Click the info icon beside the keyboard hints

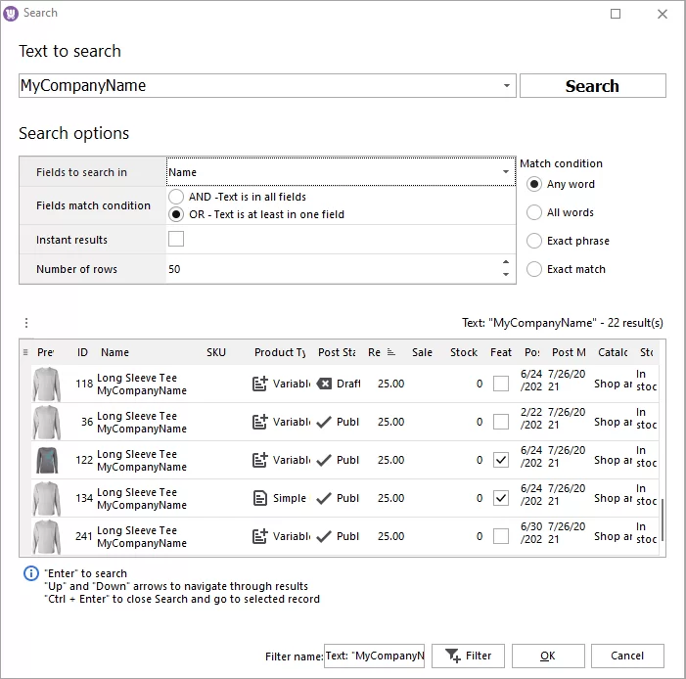coord(31,574)
